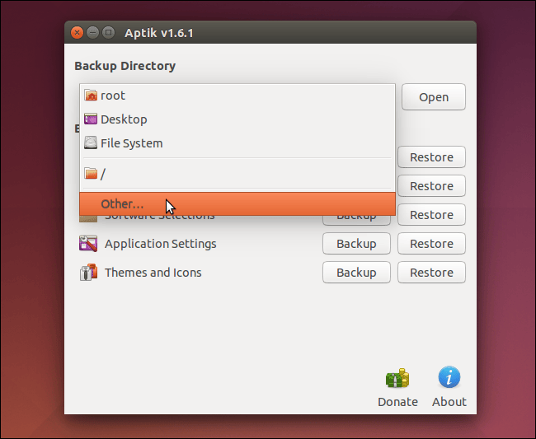Click Restore for Application Settings
This screenshot has height=439, width=536.
[431, 244]
